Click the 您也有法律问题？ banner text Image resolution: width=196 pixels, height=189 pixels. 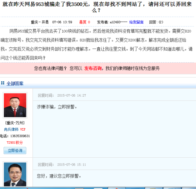(50, 69)
